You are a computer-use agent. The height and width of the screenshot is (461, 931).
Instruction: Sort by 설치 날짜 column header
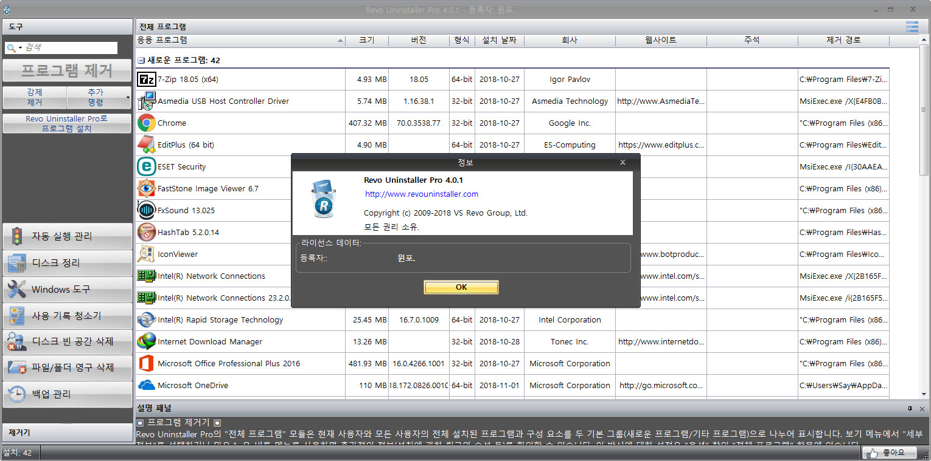click(499, 40)
